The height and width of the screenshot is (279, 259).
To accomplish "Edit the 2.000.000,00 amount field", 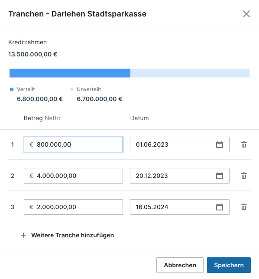I will [73, 207].
